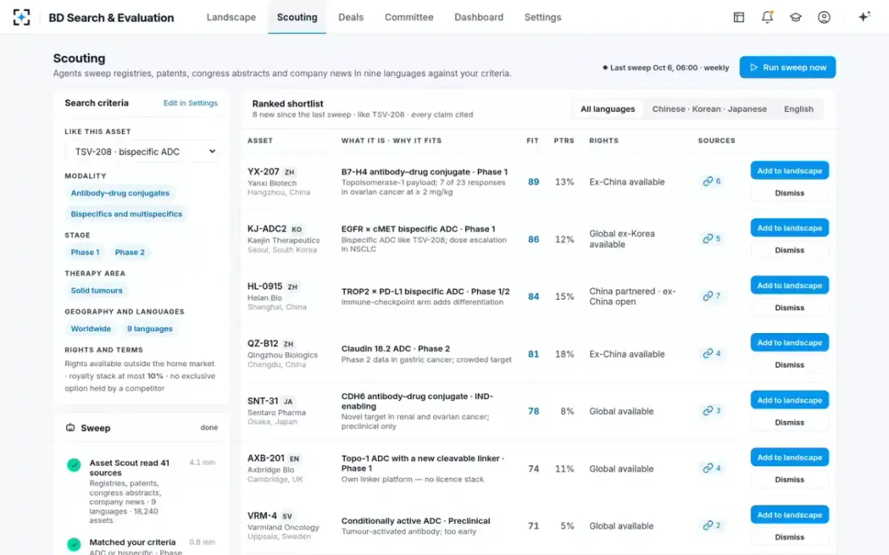This screenshot has width=889, height=555.
Task: Click the Asset Scout step green checkmark
Action: pyautogui.click(x=74, y=465)
